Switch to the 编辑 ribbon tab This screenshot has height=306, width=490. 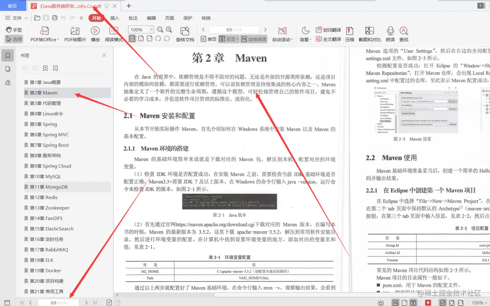point(151,18)
